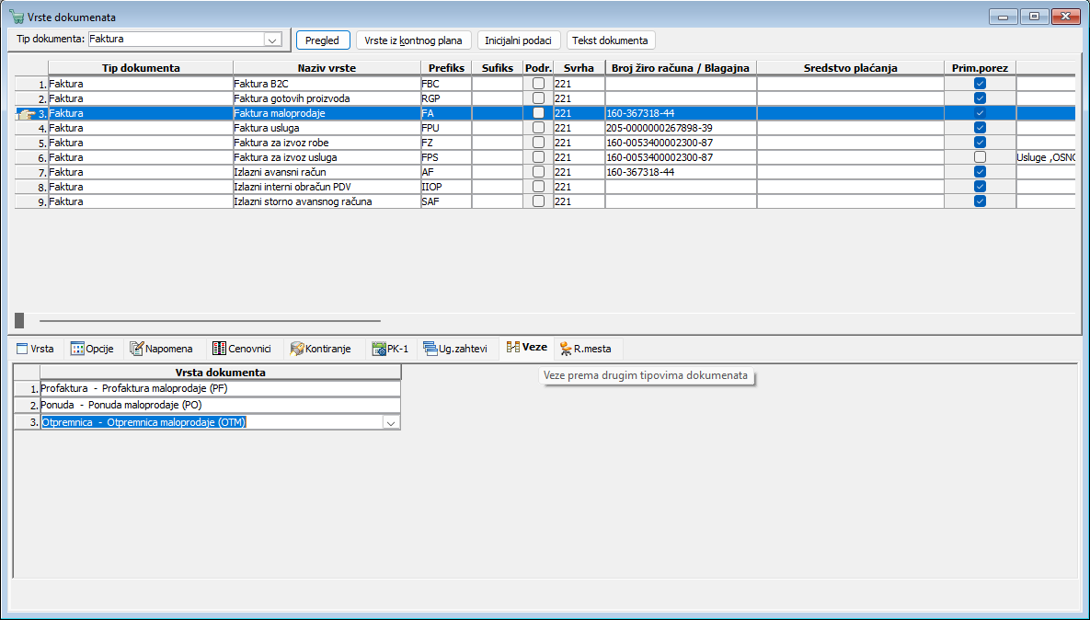Click the Prefiks column header
The image size is (1090, 620).
coord(446,68)
